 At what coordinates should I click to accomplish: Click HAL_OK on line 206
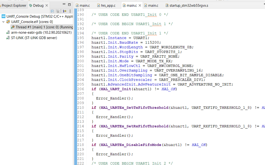[168, 89]
